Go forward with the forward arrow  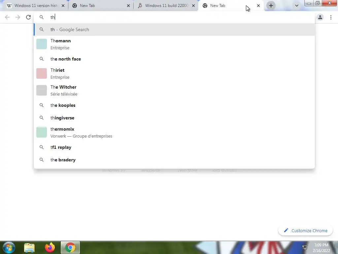click(x=18, y=17)
